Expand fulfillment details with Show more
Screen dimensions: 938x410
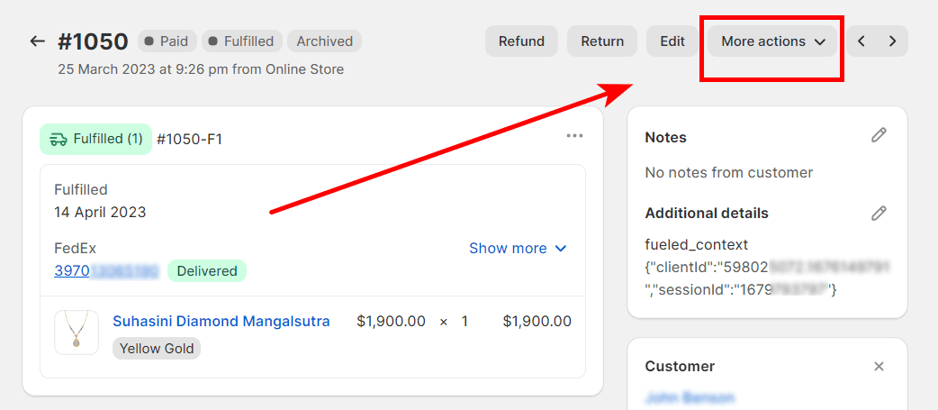tap(518, 249)
